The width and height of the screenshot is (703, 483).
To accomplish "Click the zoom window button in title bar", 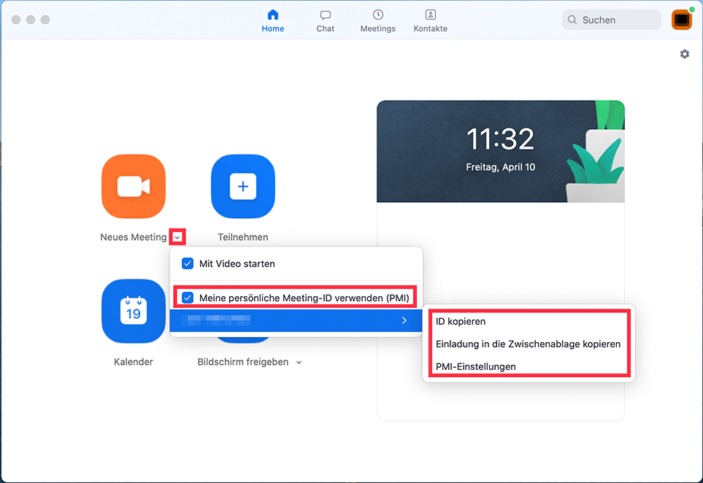I will point(45,20).
